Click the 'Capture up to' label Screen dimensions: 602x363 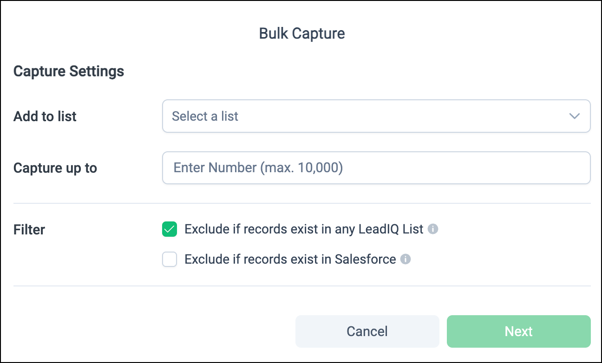[55, 168]
